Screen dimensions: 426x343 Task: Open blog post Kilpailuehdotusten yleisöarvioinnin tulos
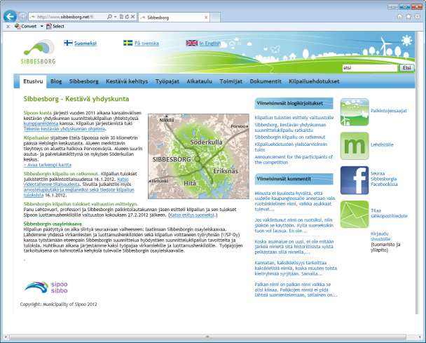pos(291,147)
